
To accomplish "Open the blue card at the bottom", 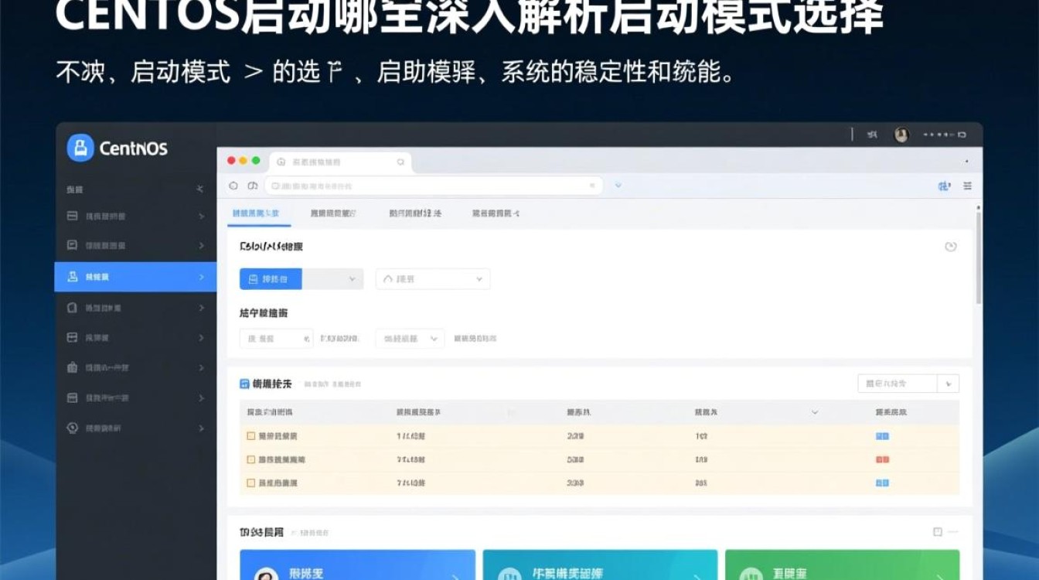I will 357,565.
